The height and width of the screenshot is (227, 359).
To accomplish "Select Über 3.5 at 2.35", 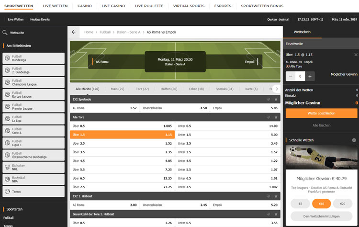I will click(x=122, y=152).
